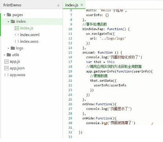Open index.wxss file
163x142 pixels.
29,41
